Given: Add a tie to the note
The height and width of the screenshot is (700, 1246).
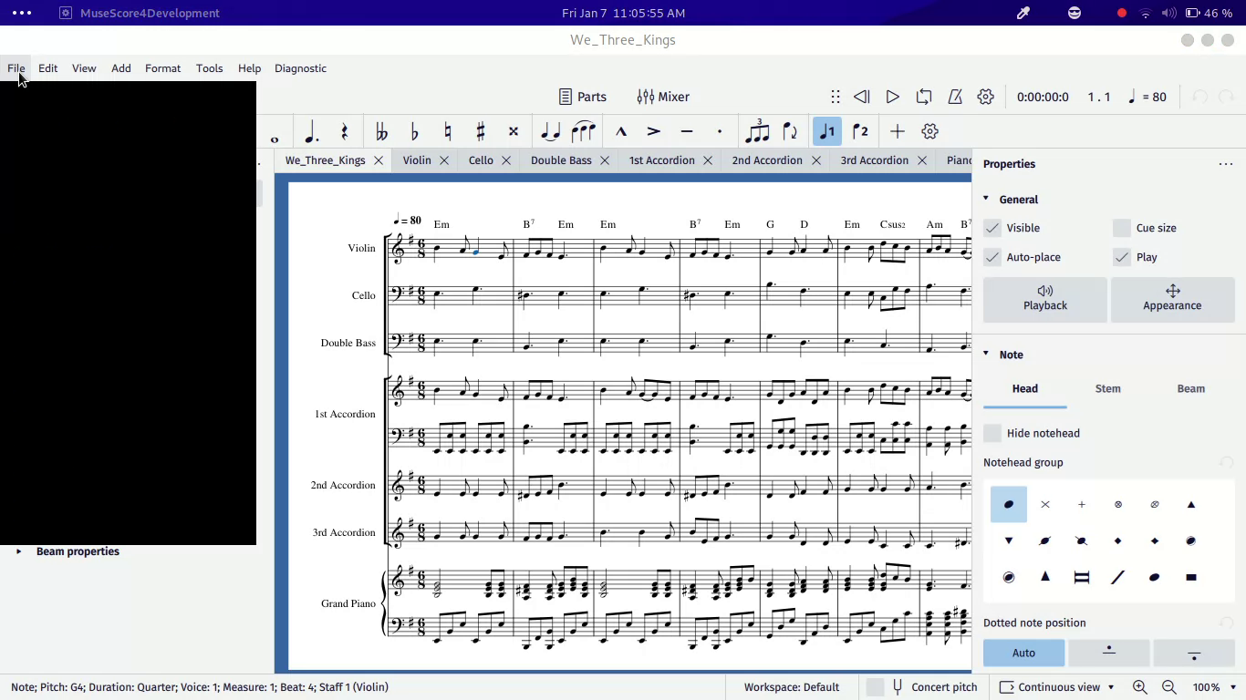Looking at the screenshot, I should tap(550, 132).
